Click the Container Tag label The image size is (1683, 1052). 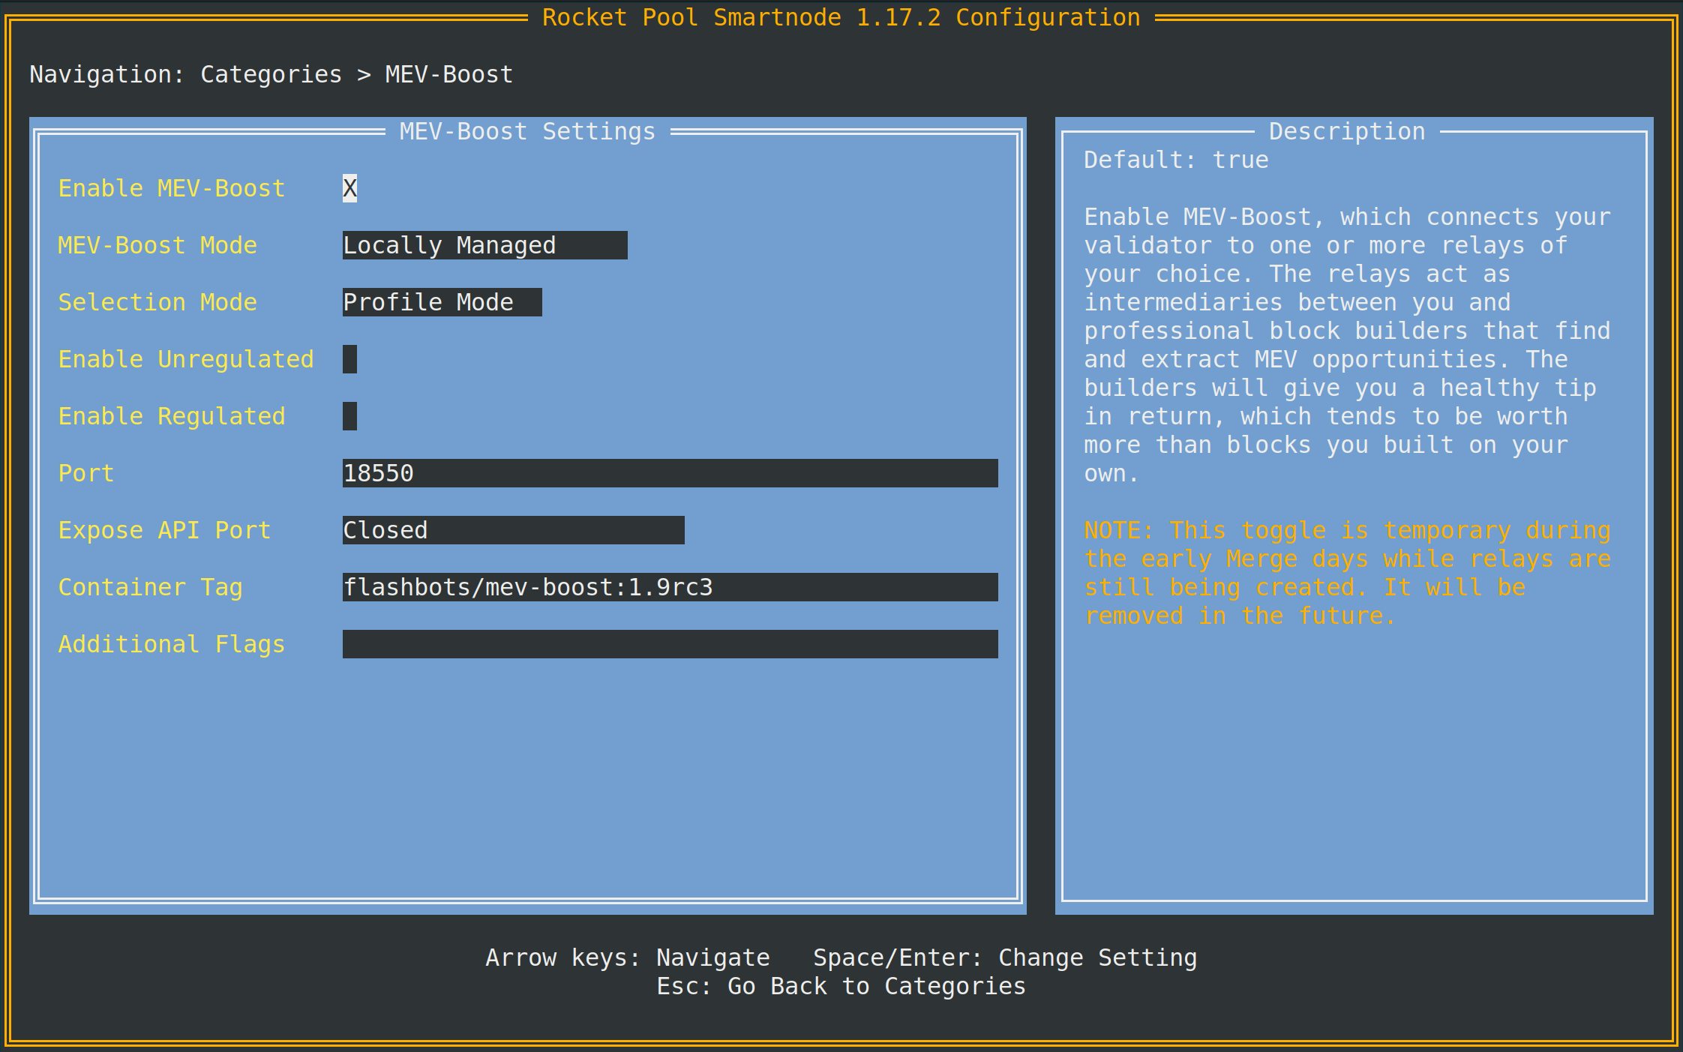tap(150, 587)
